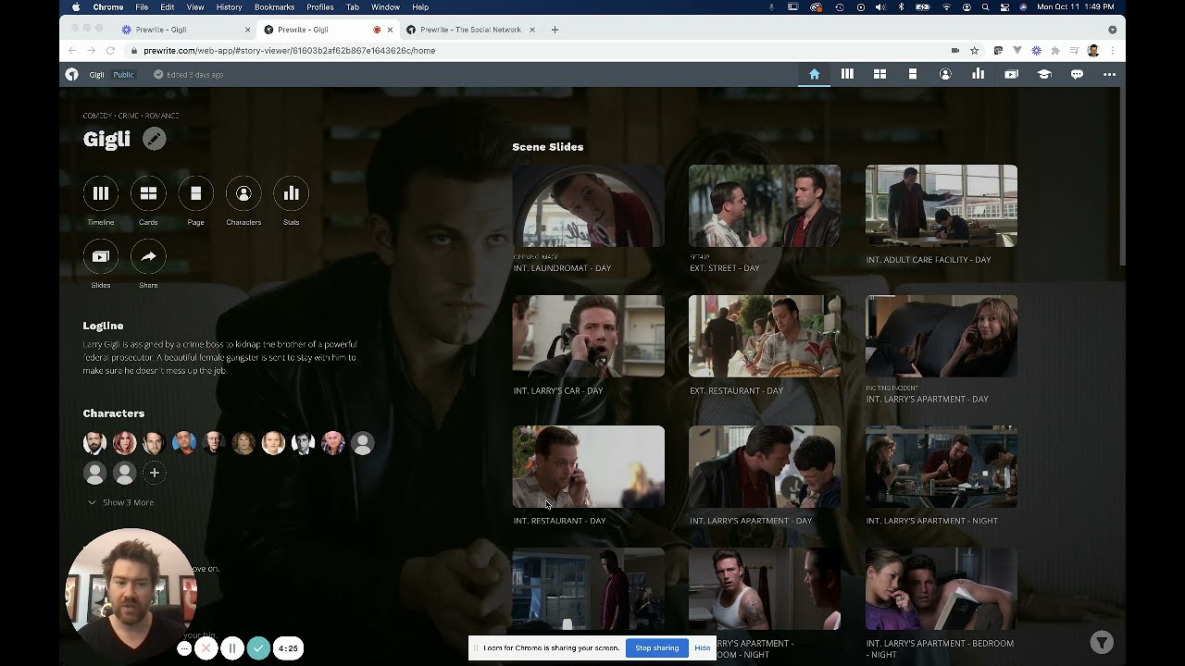The image size is (1185, 666).
Task: Click Stop sharing in Loom bar
Action: click(656, 647)
